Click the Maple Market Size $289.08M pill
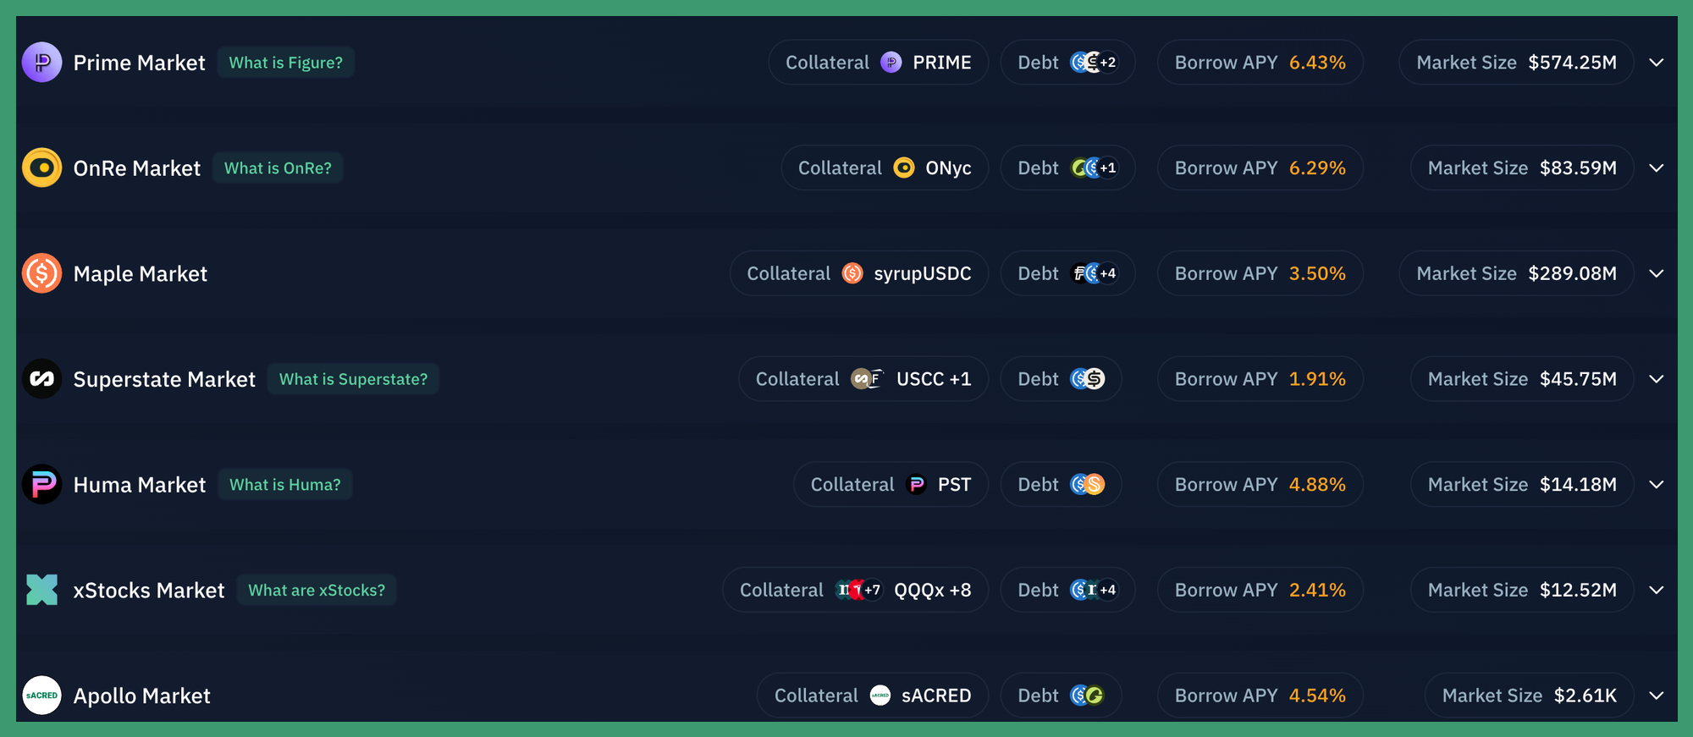1693x737 pixels. (1515, 273)
